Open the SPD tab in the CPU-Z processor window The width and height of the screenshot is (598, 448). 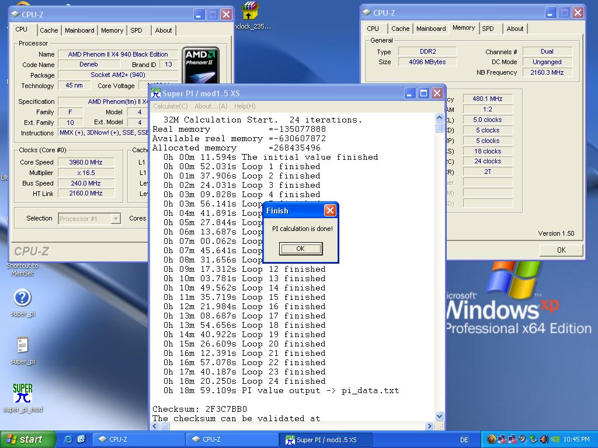(136, 30)
